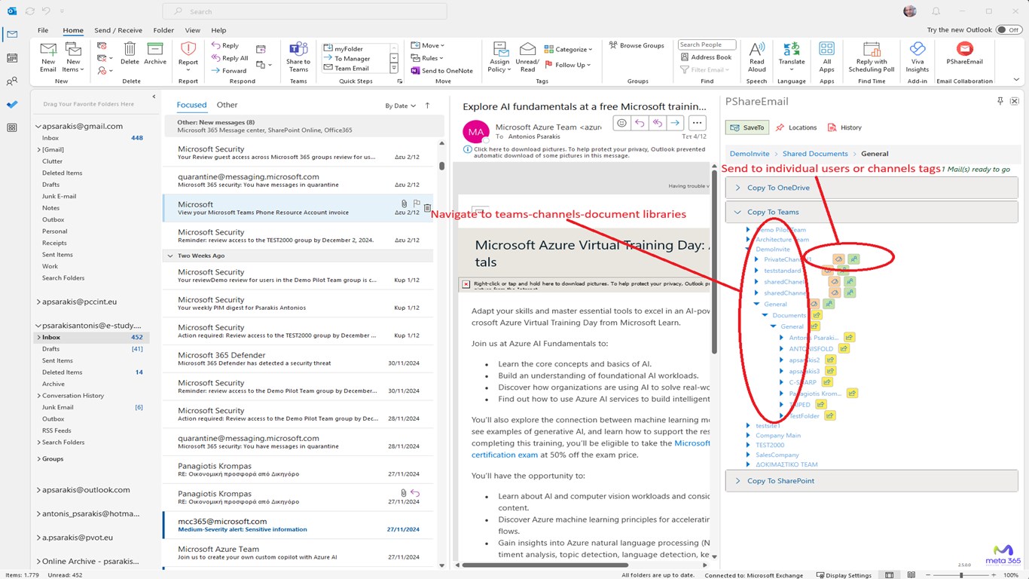Screen dimensions: 1029x579
Task: Toggle Unread/Read on the message
Action: [527, 57]
